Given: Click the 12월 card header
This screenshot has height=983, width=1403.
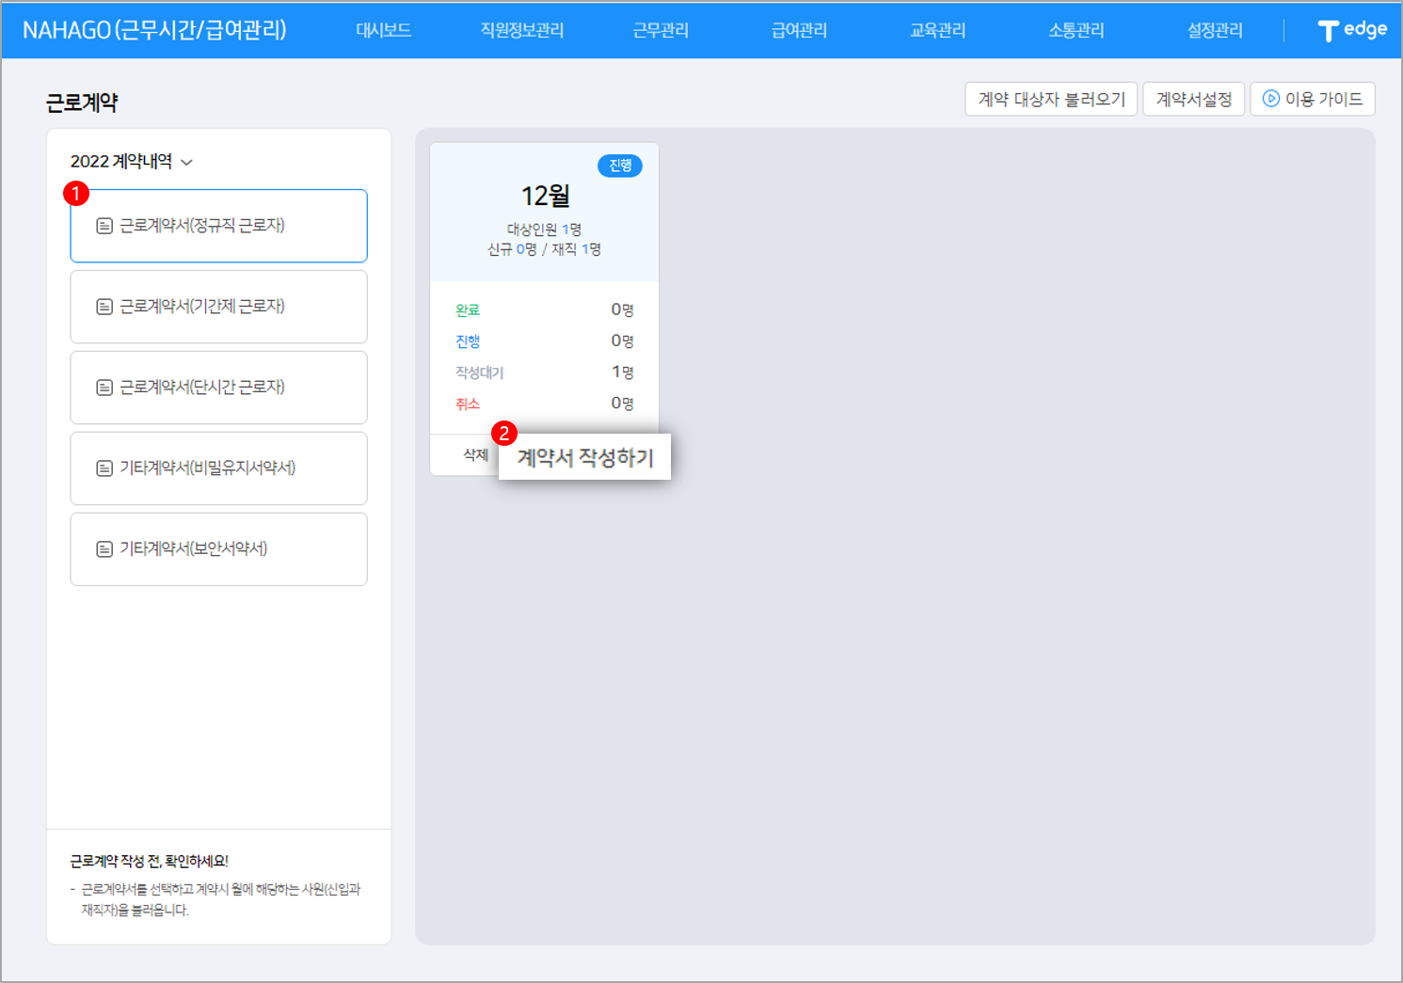Looking at the screenshot, I should pyautogui.click(x=545, y=213).
